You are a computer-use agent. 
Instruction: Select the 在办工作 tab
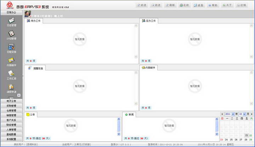click(x=149, y=21)
